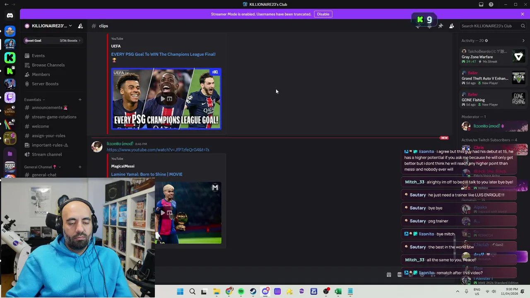Open Windows Start menu
The image size is (530, 298).
coord(180,292)
